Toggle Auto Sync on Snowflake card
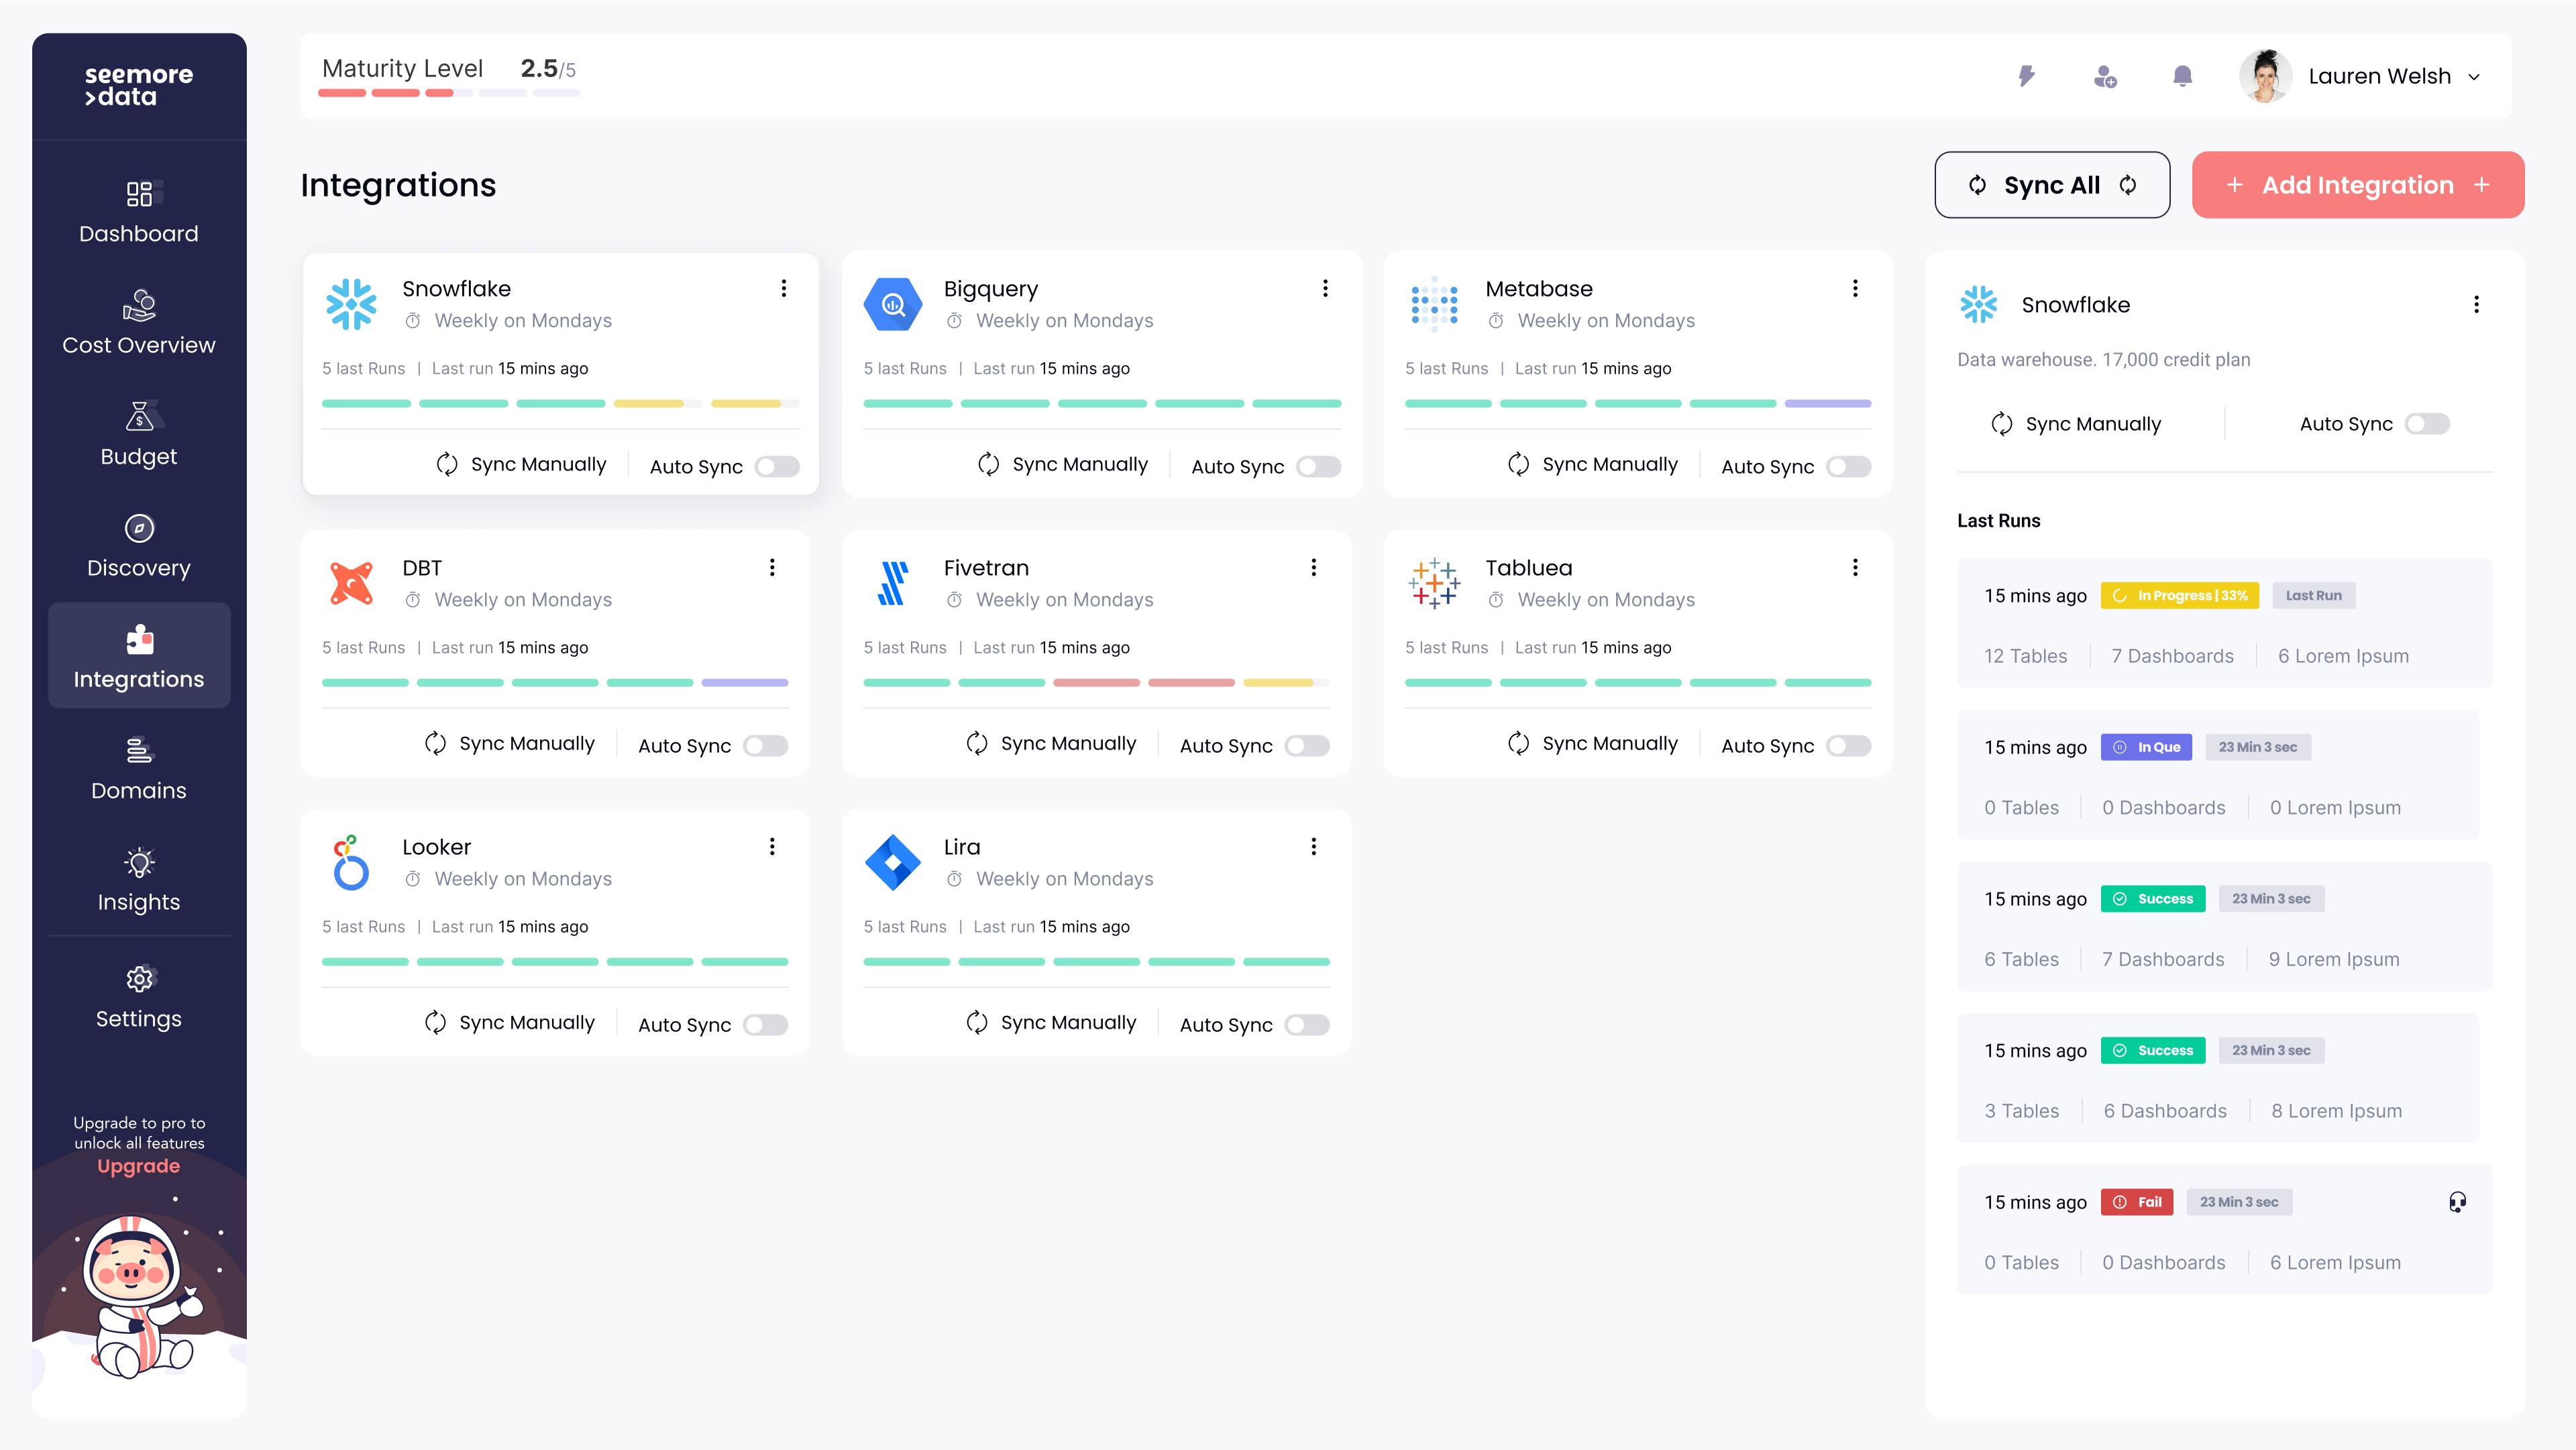The width and height of the screenshot is (2576, 1450). tap(777, 466)
